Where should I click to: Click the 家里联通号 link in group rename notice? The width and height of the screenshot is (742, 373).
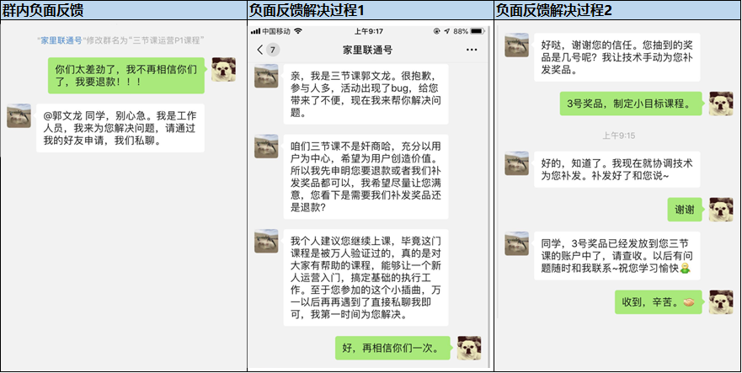[x=61, y=40]
